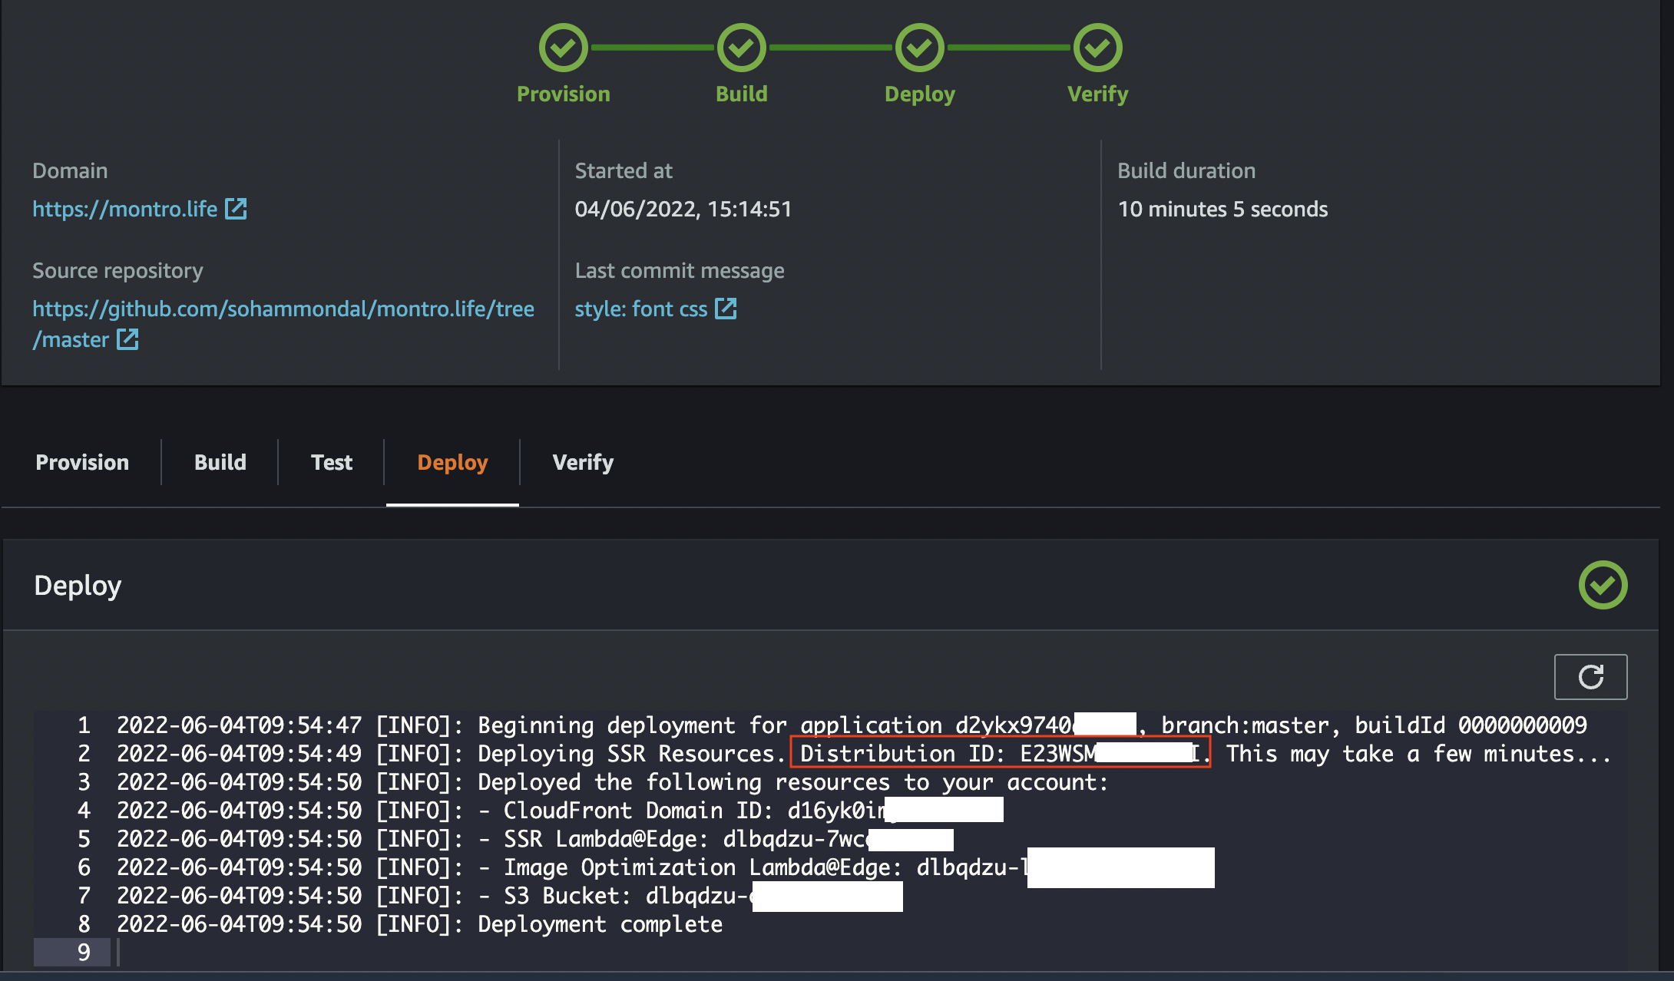This screenshot has width=1674, height=981.
Task: Click the Deploy step checkmark icon
Action: pos(919,48)
